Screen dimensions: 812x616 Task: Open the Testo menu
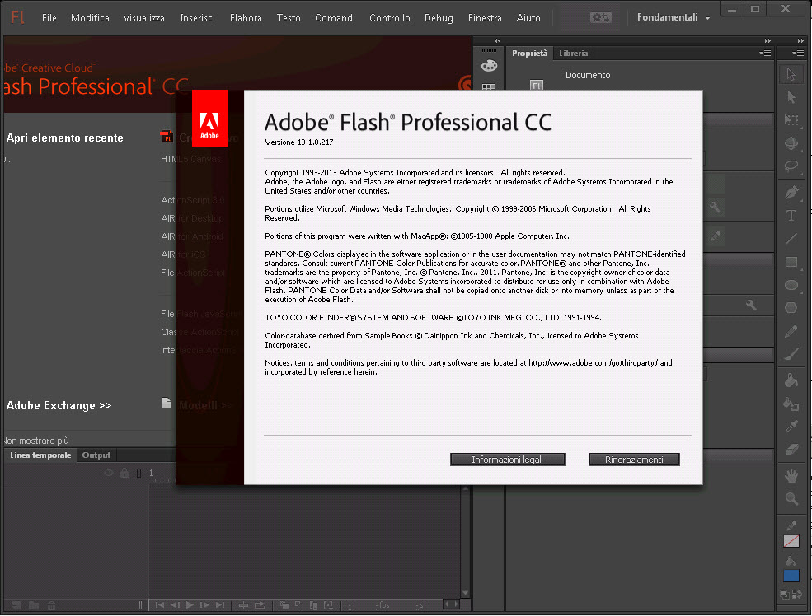[289, 18]
